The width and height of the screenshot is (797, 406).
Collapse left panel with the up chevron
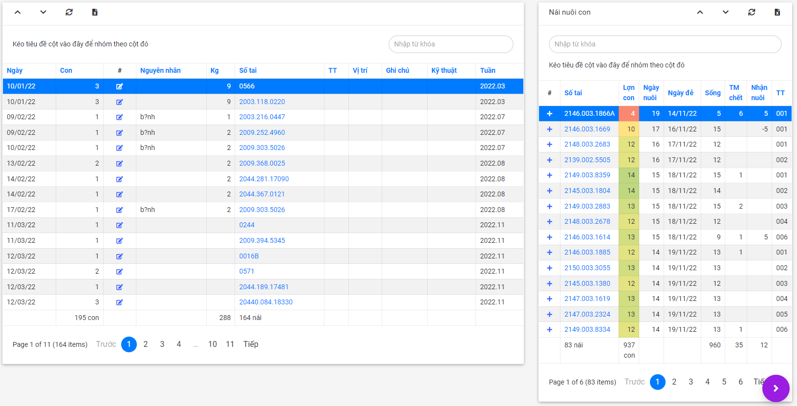18,12
